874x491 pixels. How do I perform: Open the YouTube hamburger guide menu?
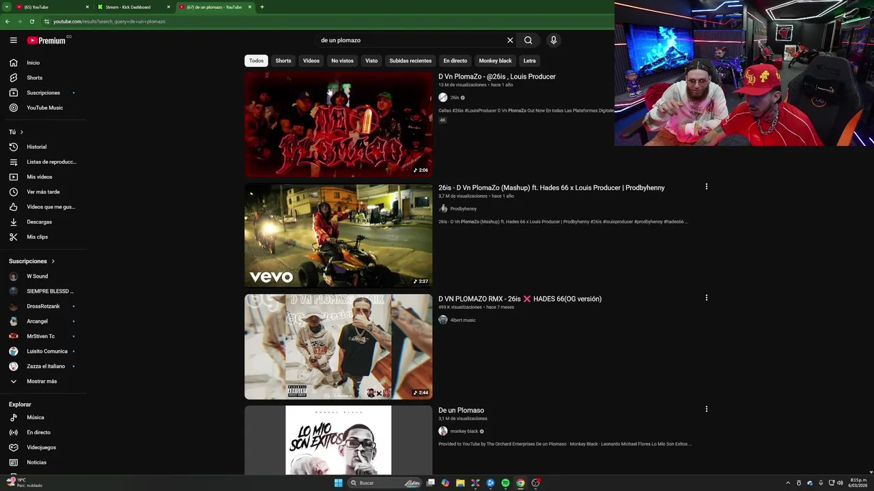[x=13, y=40]
